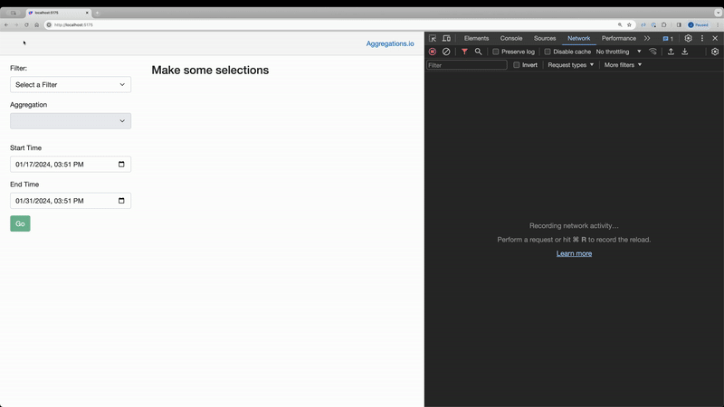Open DevTools main settings gear
This screenshot has height=407, width=724.
(x=688, y=38)
